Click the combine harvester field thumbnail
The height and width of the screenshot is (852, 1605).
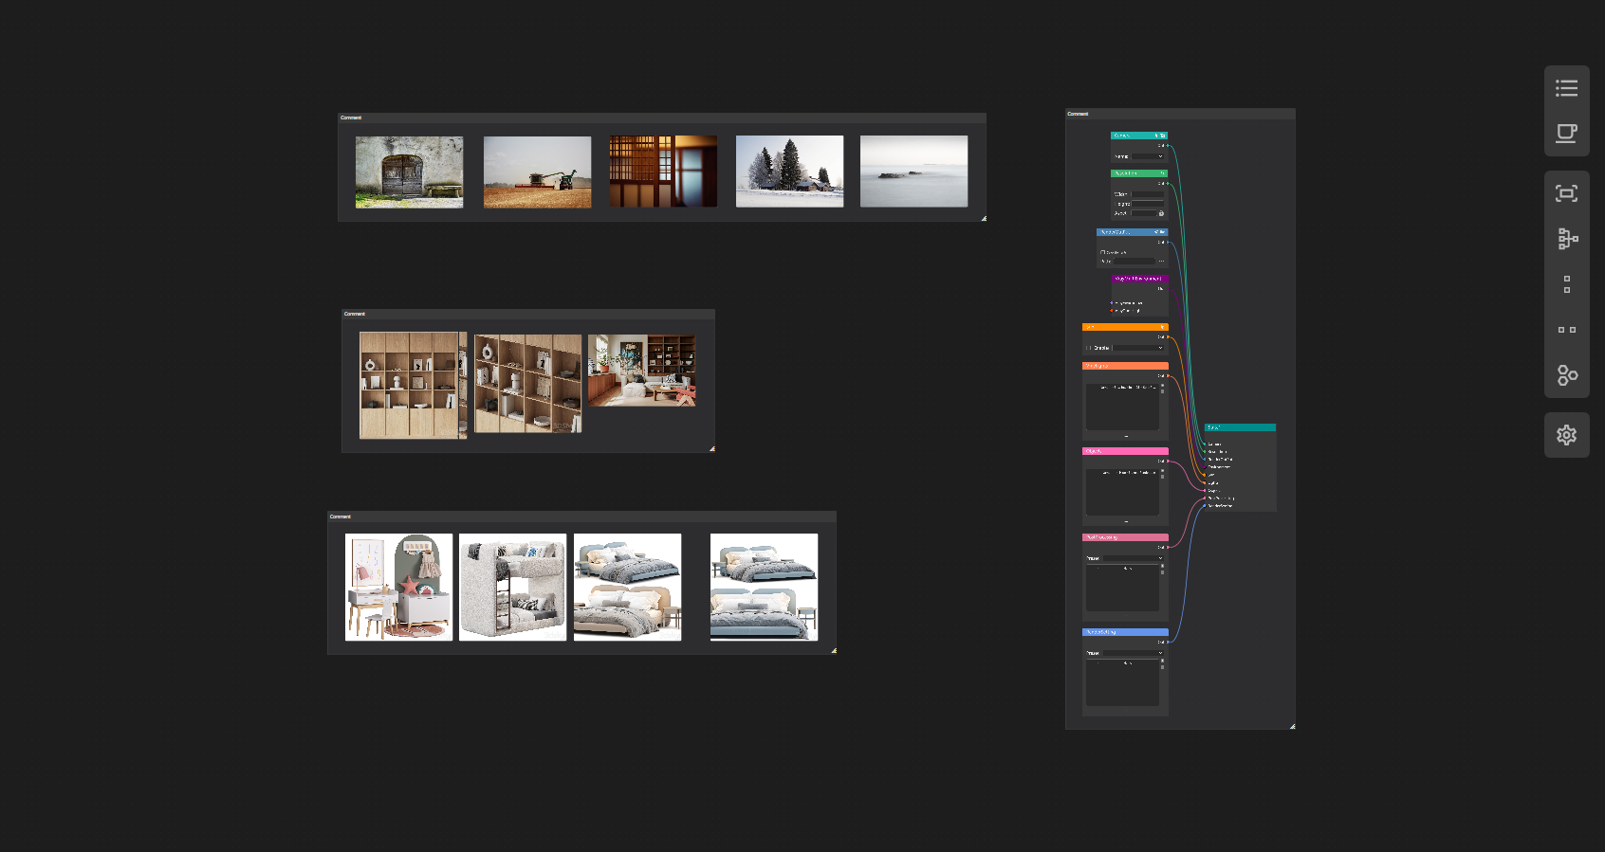coord(537,172)
